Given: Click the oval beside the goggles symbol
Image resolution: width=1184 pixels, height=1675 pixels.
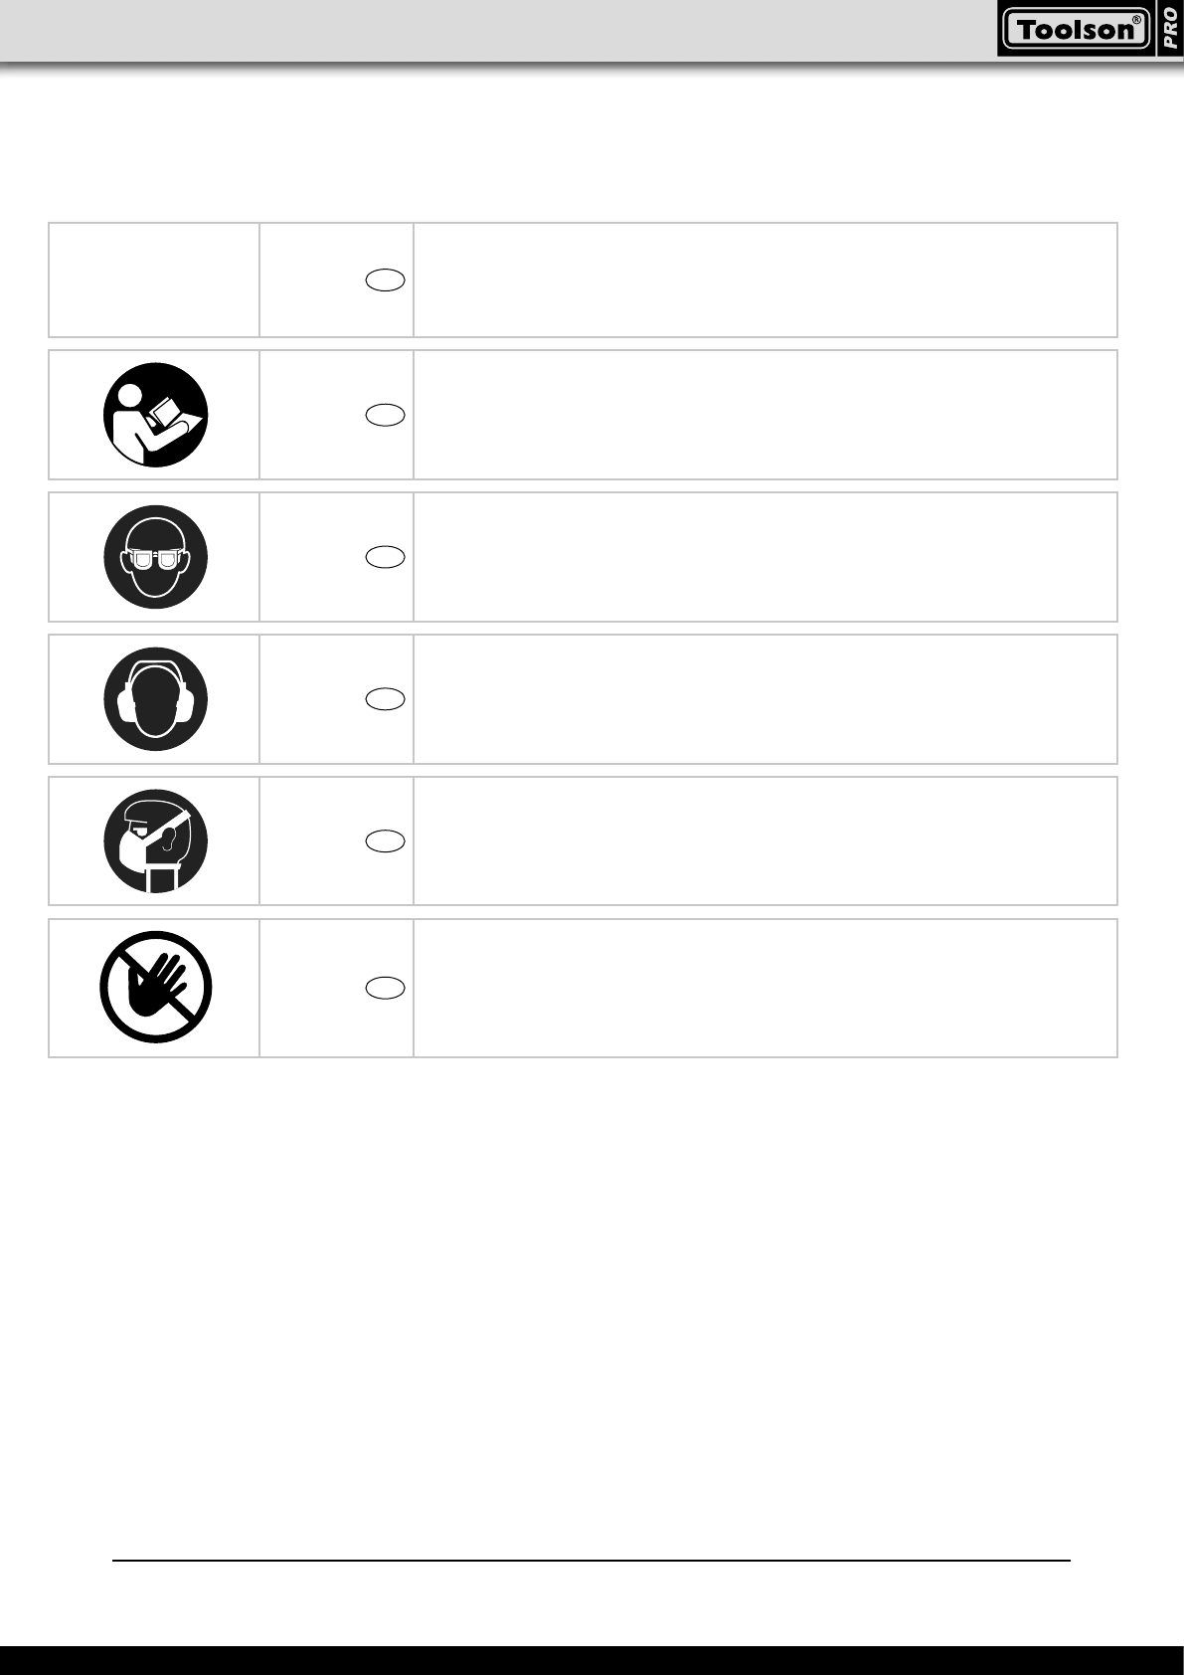Looking at the screenshot, I should click(x=385, y=557).
